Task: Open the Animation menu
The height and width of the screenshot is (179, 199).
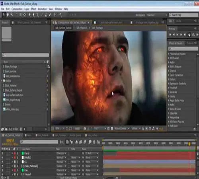Action: point(42,9)
